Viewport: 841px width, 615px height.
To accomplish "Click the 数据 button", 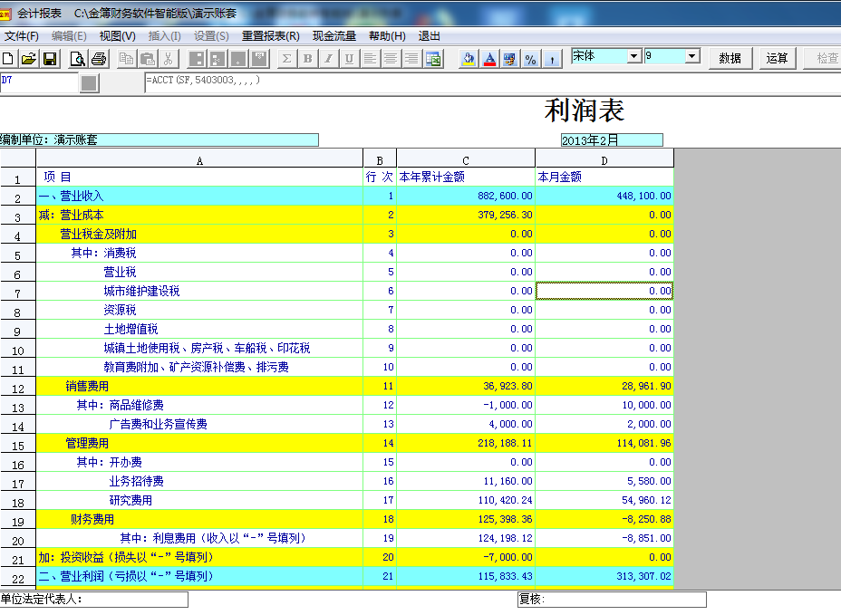I will [730, 58].
